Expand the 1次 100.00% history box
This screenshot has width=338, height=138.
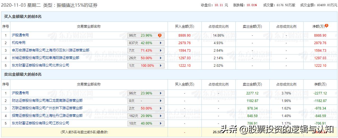(146, 66)
